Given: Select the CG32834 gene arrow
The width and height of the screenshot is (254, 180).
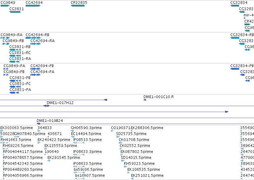Looking at the screenshot, I should pyautogui.click(x=235, y=6).
